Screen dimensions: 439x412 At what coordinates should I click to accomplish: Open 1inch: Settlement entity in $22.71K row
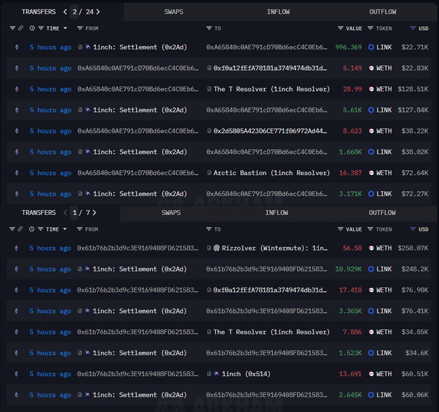point(140,47)
